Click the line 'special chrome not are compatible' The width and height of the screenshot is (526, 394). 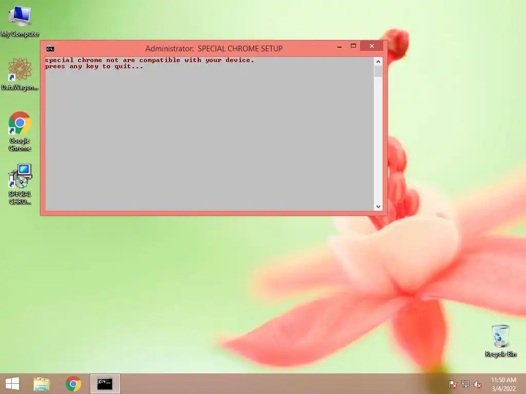[x=149, y=61]
